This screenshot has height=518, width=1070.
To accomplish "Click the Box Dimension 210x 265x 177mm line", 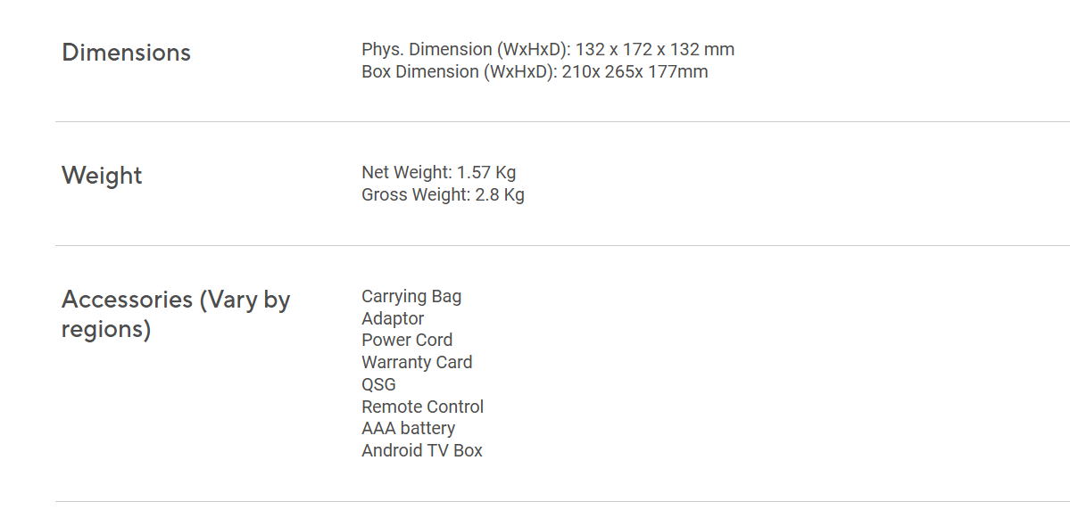I will coord(535,71).
